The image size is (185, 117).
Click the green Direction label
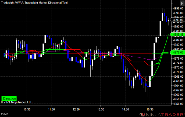click(x=9, y=98)
